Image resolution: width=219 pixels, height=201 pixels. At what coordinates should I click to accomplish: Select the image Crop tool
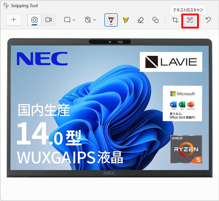(175, 20)
